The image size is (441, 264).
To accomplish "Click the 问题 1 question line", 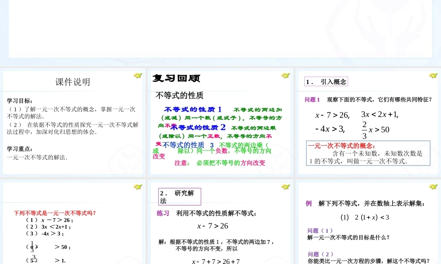I will click(368, 99).
